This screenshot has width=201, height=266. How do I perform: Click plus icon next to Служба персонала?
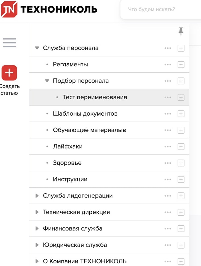tap(181, 48)
